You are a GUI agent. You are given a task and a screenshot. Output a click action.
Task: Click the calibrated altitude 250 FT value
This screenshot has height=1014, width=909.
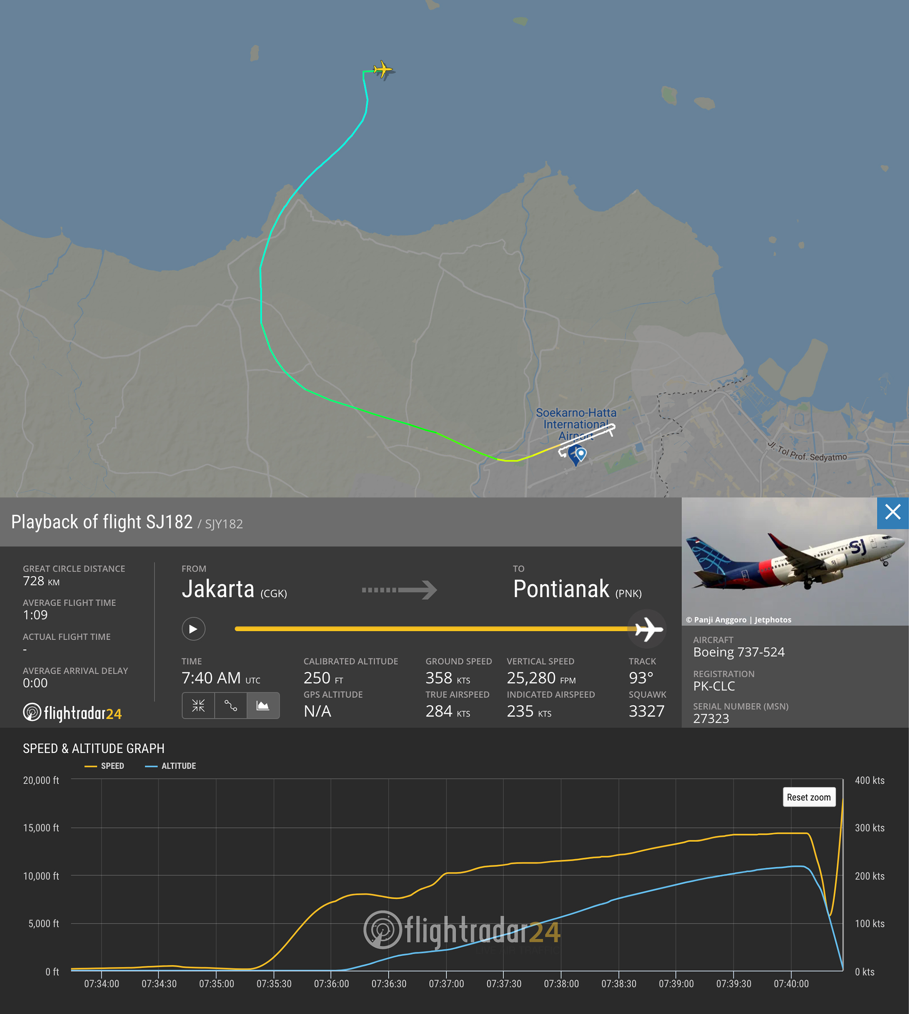click(x=323, y=678)
